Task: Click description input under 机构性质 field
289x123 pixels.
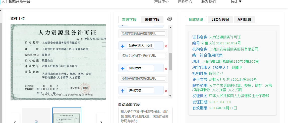Action: pyautogui.click(x=143, y=78)
